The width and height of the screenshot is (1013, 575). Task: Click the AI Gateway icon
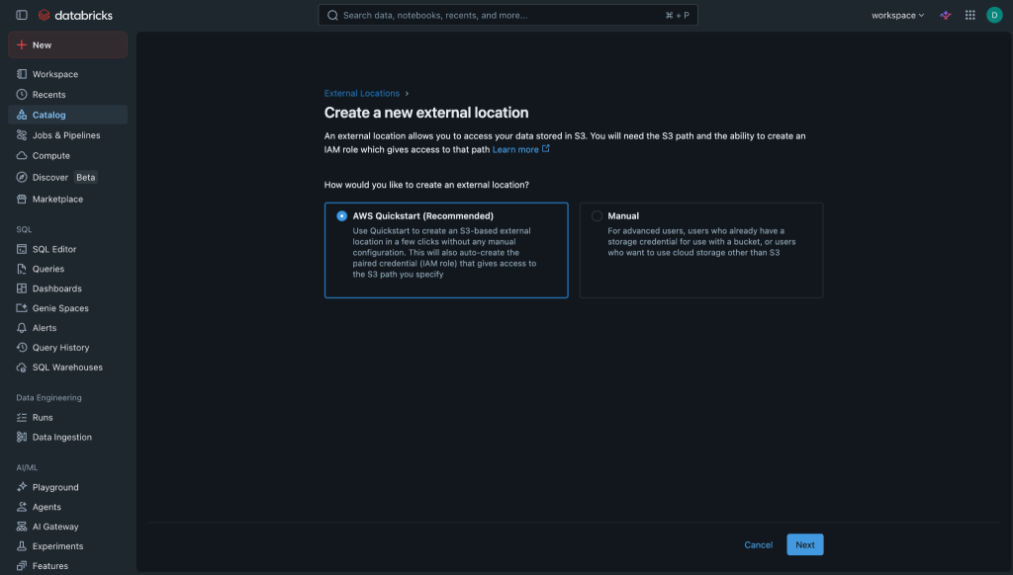point(22,527)
